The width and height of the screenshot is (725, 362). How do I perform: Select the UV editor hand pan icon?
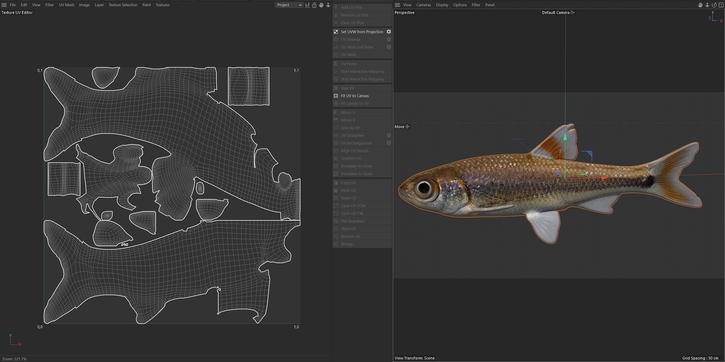pos(321,5)
